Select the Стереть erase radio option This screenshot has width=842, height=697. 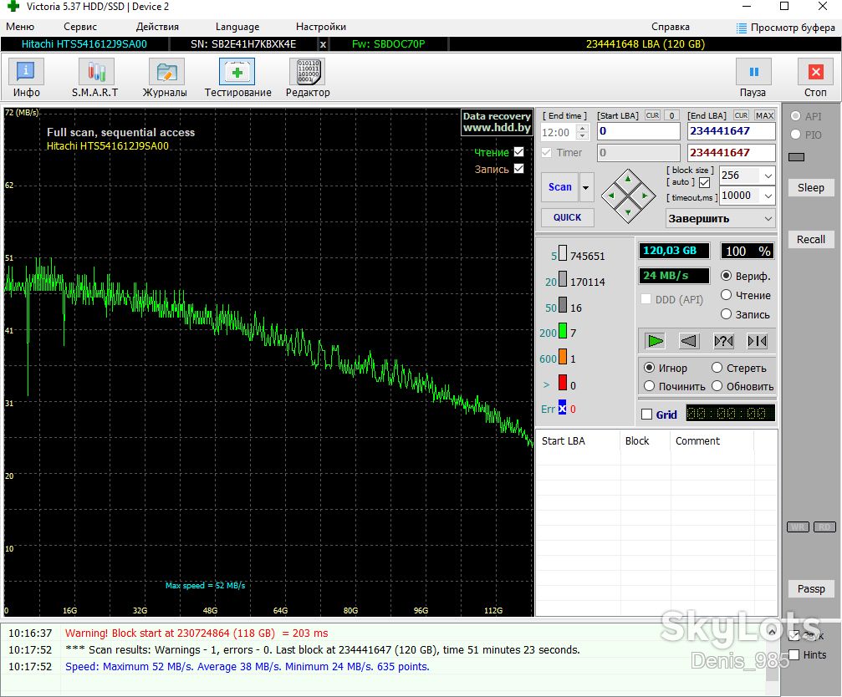point(717,368)
